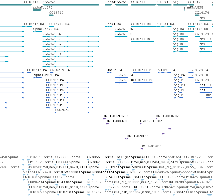Select the GM08415.5prime EST label
Viewport: 213px width, 196px height.
pyautogui.click(x=101, y=162)
